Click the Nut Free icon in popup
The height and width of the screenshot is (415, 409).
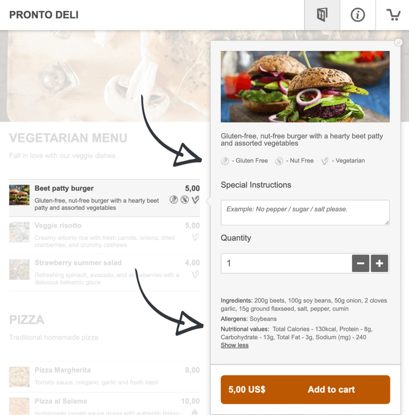click(x=279, y=161)
